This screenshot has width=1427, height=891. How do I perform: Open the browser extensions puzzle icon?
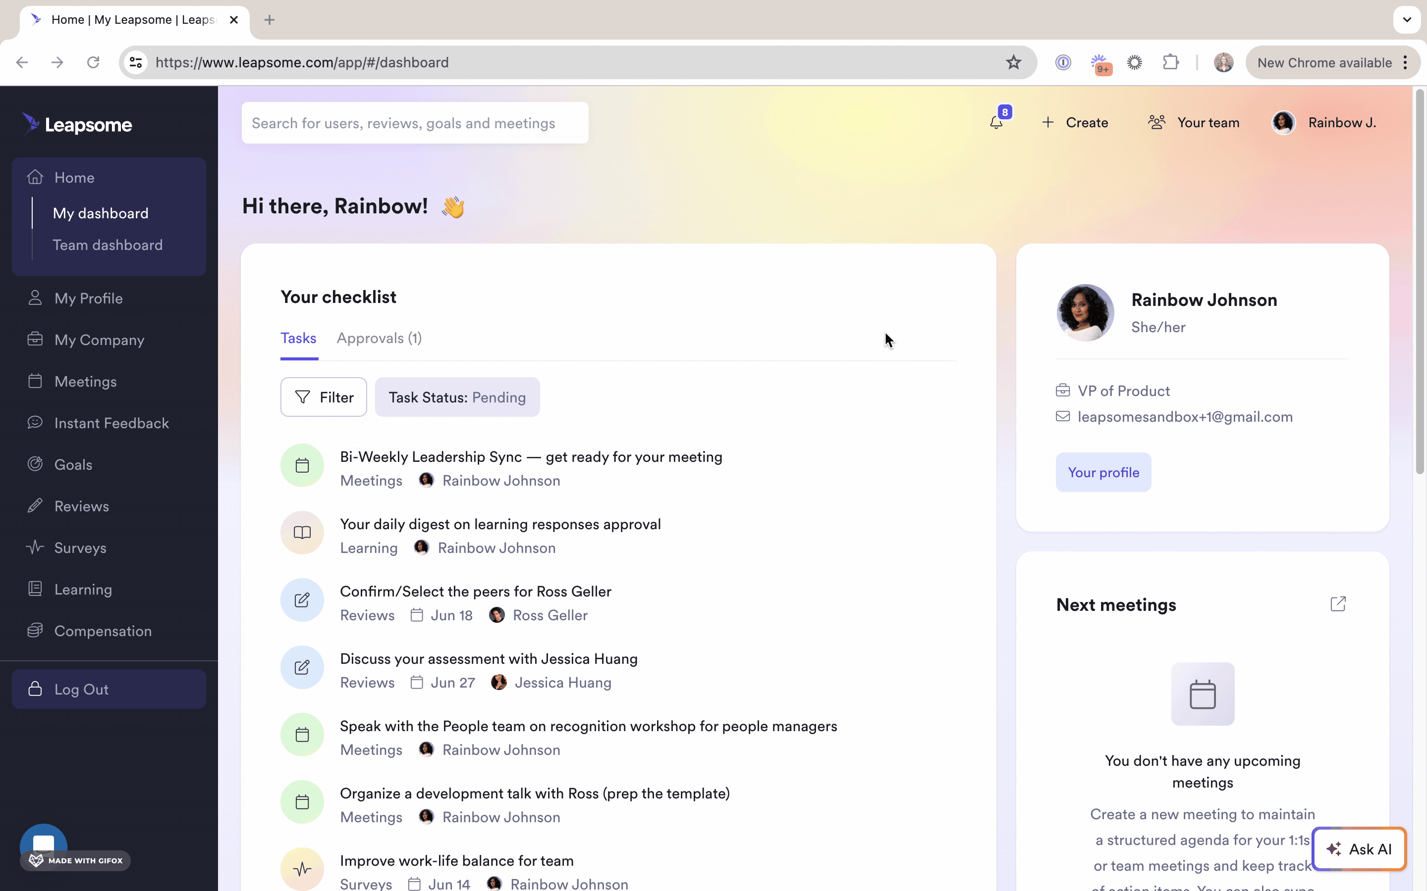1171,62
